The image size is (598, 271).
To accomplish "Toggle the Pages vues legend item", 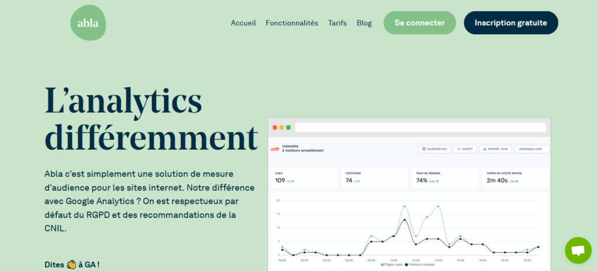I will [x=391, y=264].
